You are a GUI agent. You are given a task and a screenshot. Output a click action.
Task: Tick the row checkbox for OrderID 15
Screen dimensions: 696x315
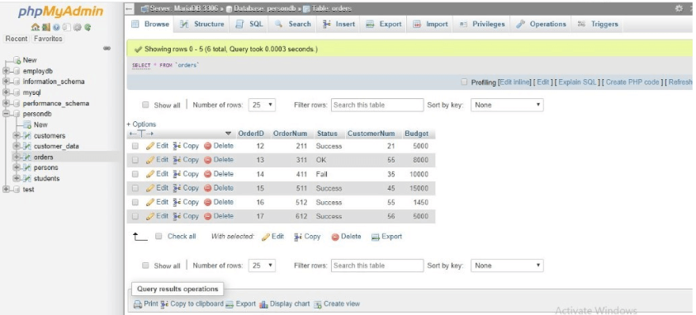tap(135, 188)
